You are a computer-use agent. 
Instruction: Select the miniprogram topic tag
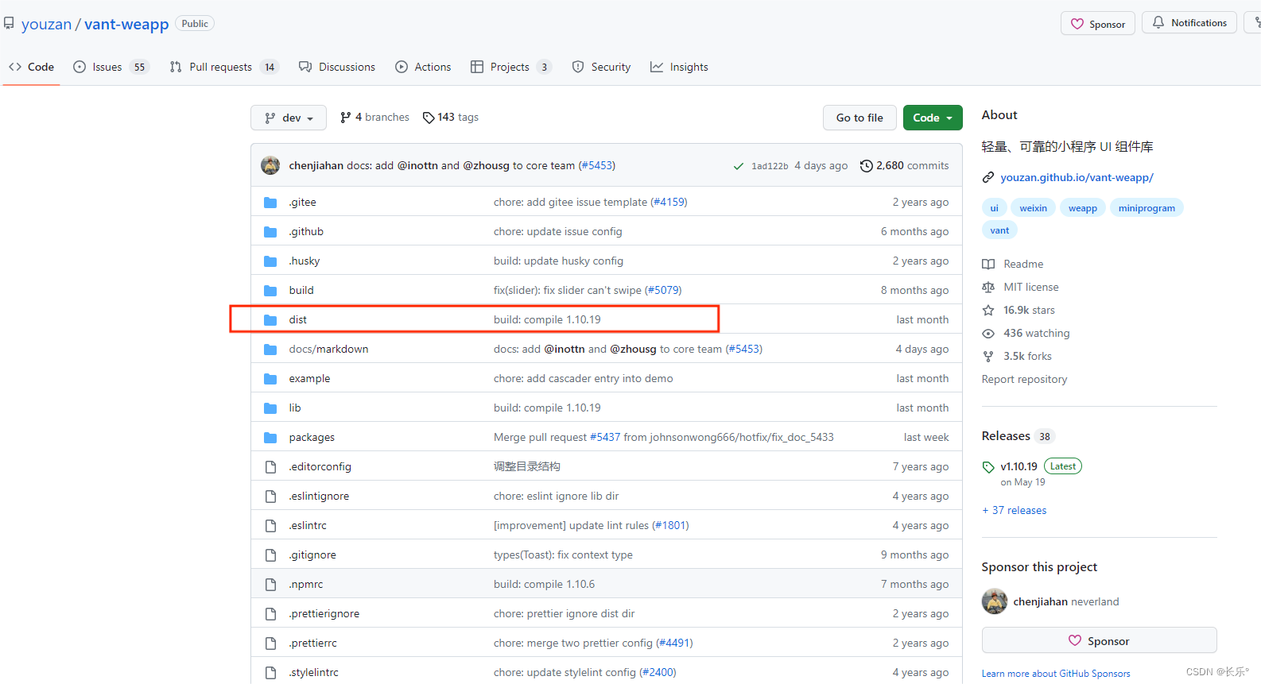point(1147,208)
